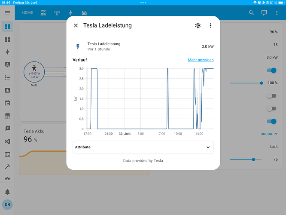Toggle the enabled switch above DRÜCKEN
The height and width of the screenshot is (215, 286).
coord(271,121)
